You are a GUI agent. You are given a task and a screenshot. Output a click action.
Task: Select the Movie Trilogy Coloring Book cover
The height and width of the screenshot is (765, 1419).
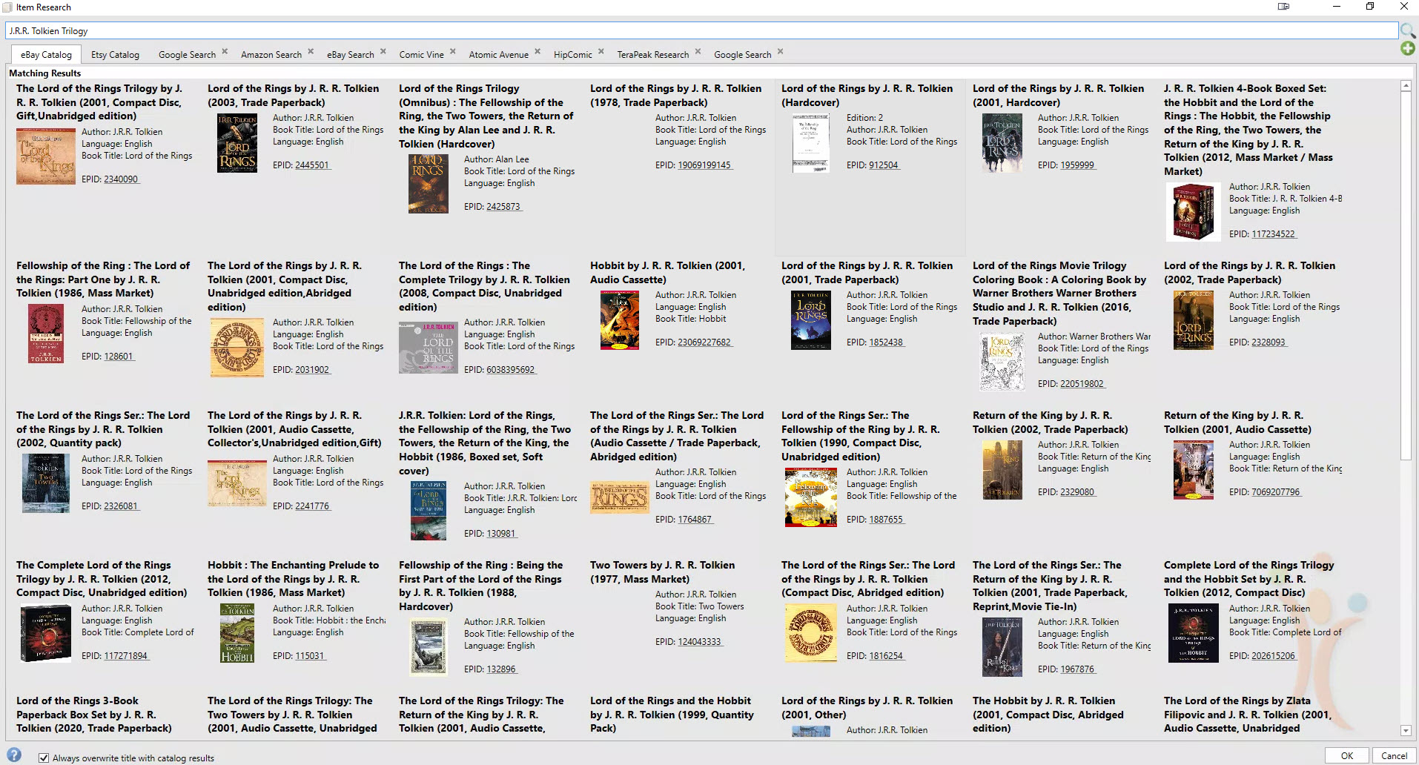coord(1002,362)
